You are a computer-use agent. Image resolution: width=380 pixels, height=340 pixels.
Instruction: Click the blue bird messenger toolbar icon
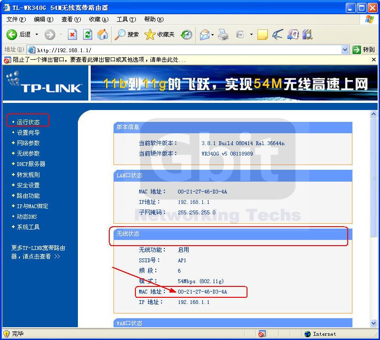click(277, 35)
